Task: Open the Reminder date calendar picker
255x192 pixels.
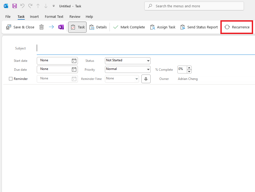Action: [x=74, y=79]
